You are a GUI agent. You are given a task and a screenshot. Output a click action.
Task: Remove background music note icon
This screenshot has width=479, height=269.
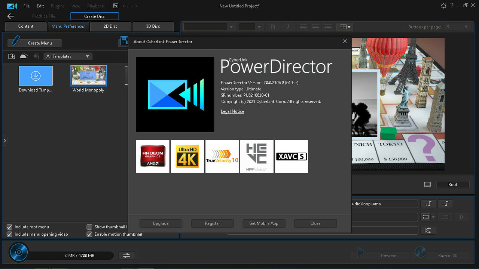tap(445, 204)
